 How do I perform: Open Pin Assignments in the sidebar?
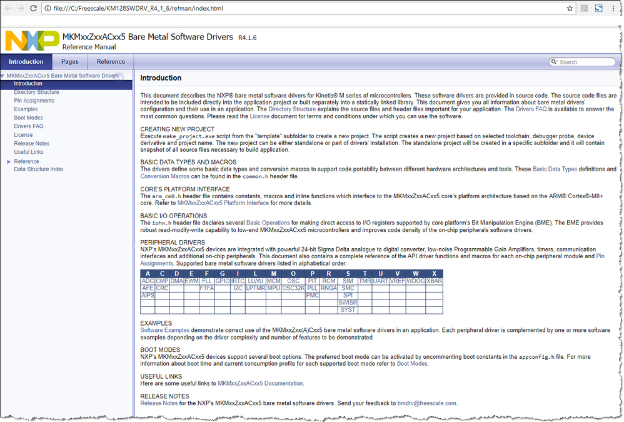pyautogui.click(x=34, y=101)
